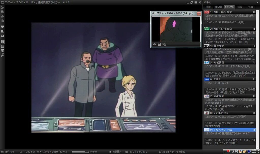Click the Ch channel icon in sidebar
This screenshot has height=154, width=260.
2,51
